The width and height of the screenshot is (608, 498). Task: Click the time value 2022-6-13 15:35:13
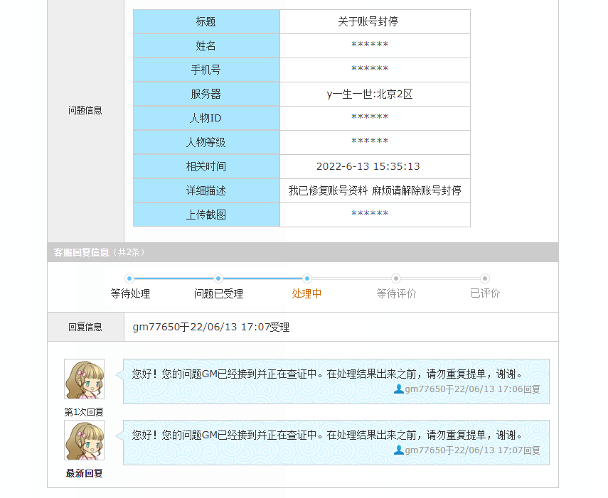[x=368, y=166]
